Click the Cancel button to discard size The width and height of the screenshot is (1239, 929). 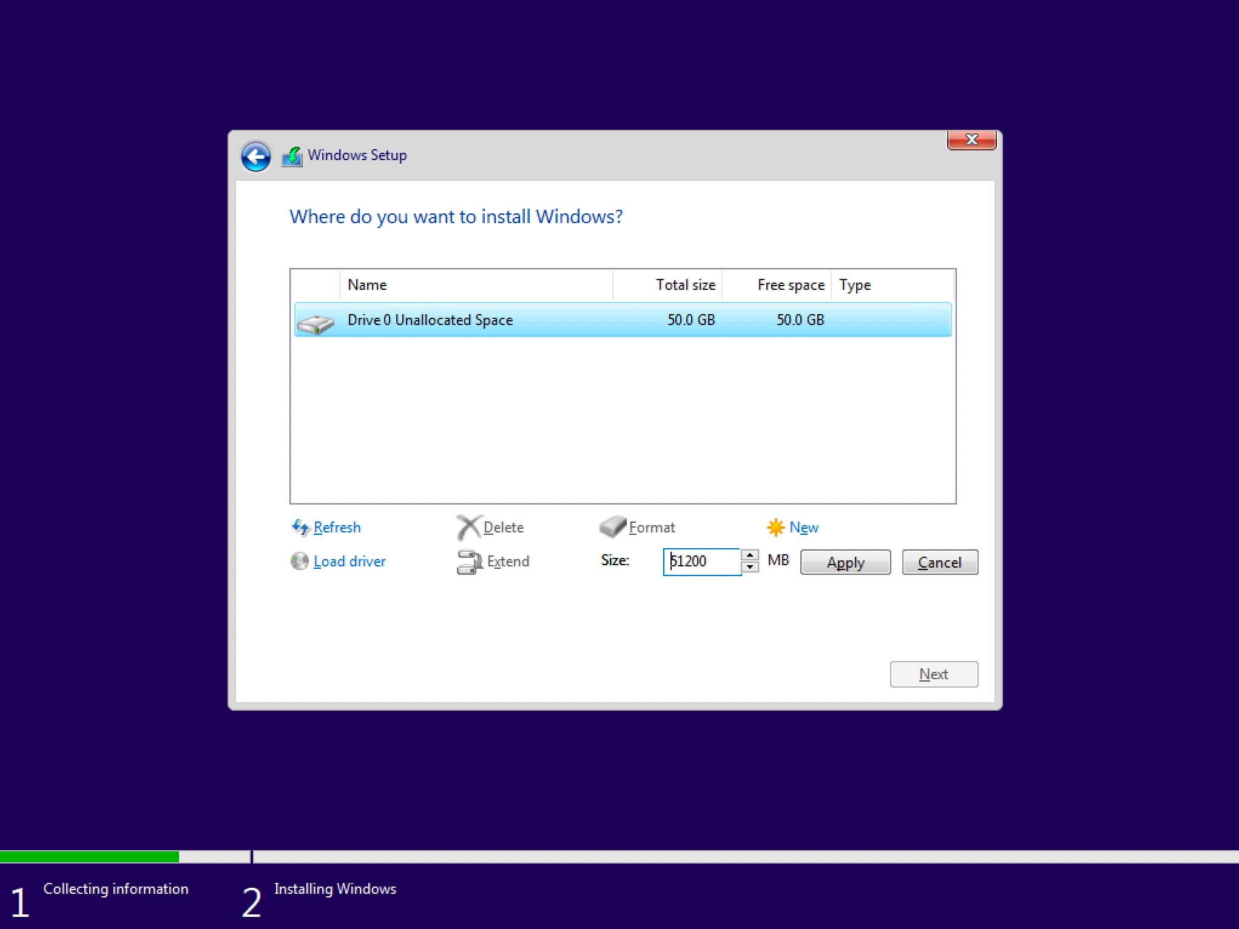pos(938,561)
